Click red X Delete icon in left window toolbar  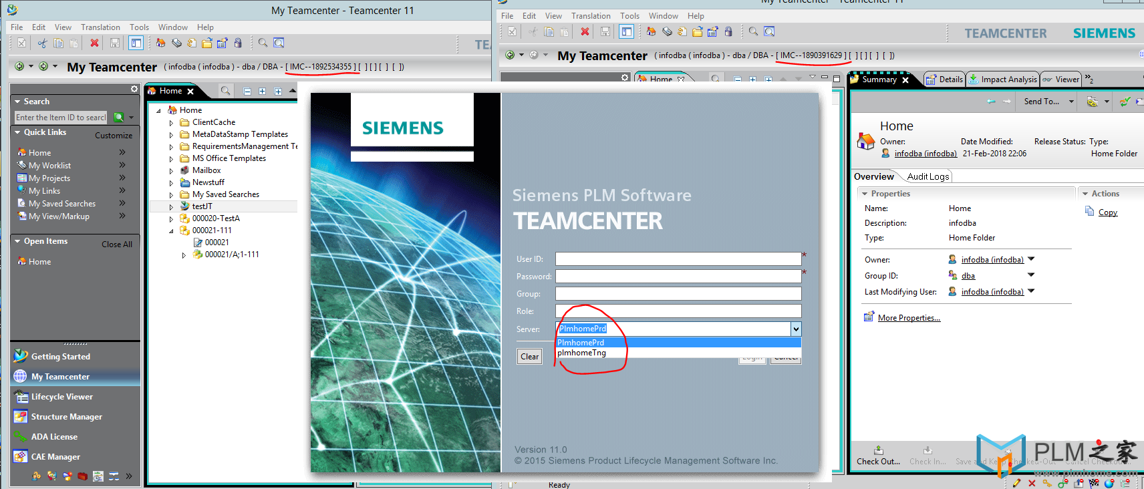coord(94,43)
